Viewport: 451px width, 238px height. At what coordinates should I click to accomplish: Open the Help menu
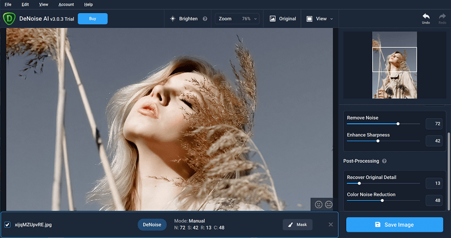(x=89, y=5)
